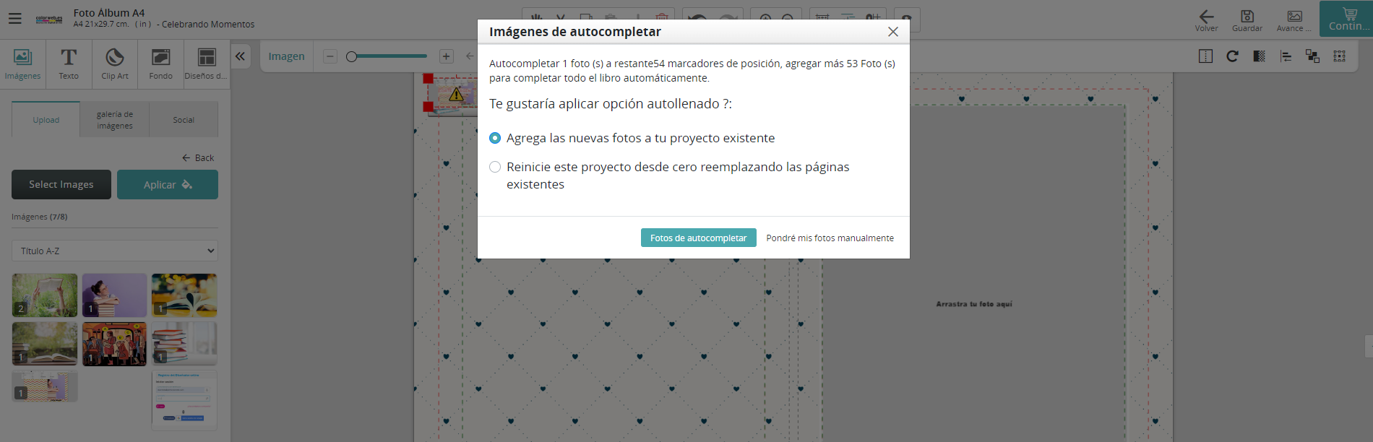1373x442 pixels.
Task: Collapse the left sidebar panel
Action: (x=240, y=56)
